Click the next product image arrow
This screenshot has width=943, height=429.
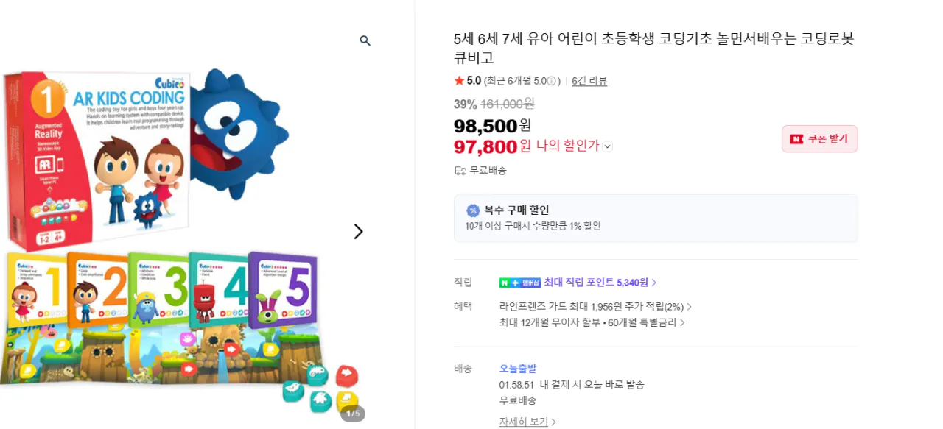click(359, 231)
